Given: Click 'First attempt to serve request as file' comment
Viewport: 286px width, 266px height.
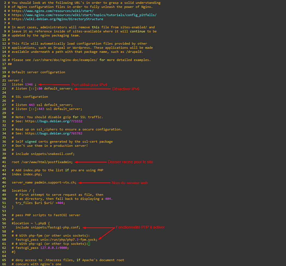Looking at the screenshot, I should point(59,195).
